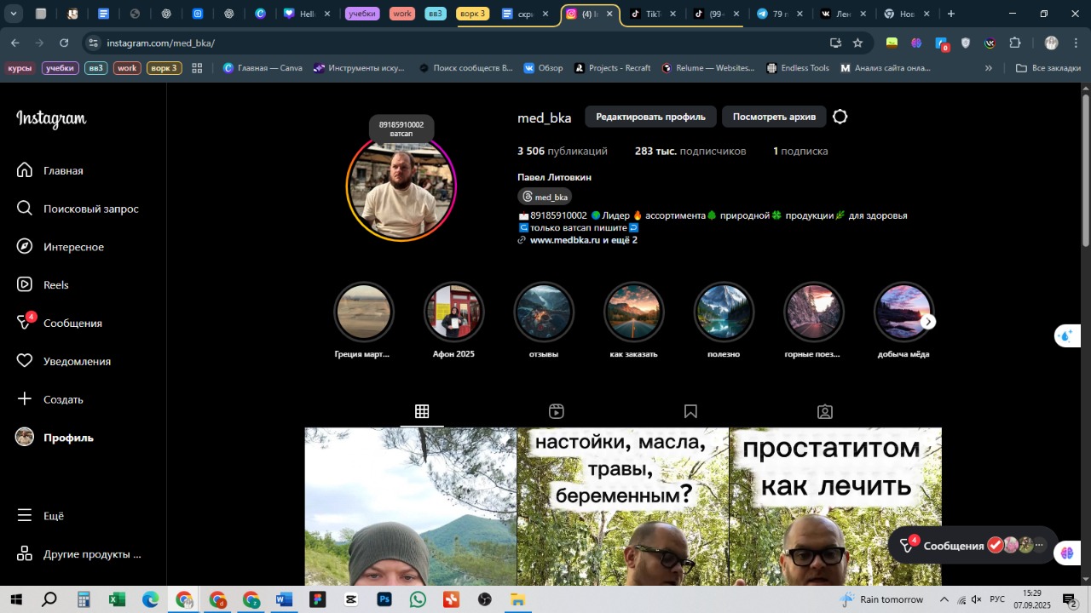This screenshot has width=1091, height=613.
Task: Open the простатитом как лечить post
Action: 835,507
